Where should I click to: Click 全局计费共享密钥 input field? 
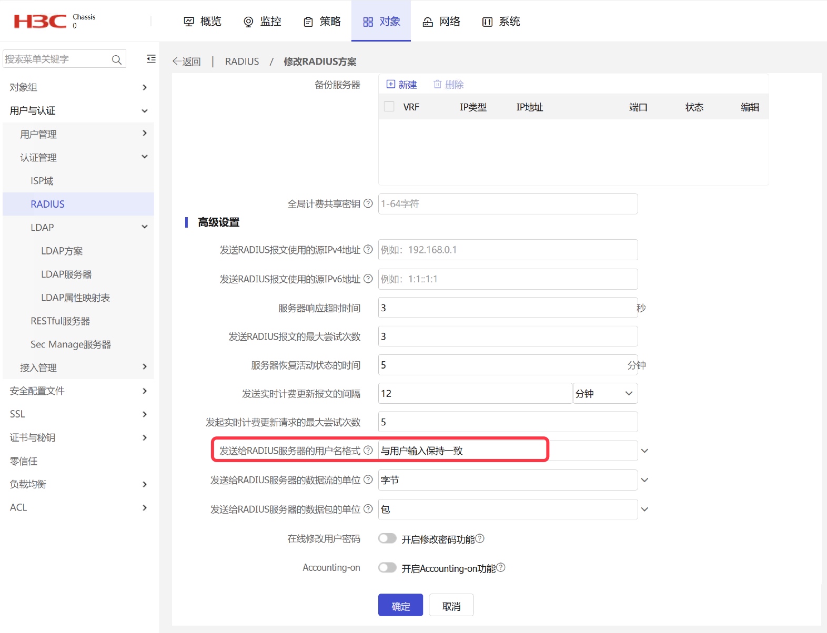coord(508,204)
